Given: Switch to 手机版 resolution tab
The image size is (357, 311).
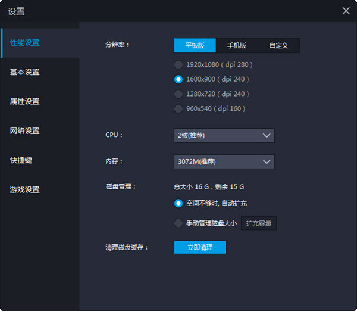Looking at the screenshot, I should 237,45.
